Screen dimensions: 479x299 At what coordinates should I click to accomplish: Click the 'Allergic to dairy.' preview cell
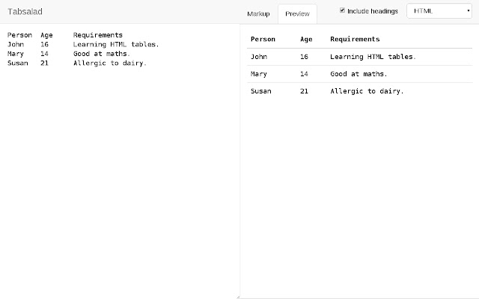[367, 91]
